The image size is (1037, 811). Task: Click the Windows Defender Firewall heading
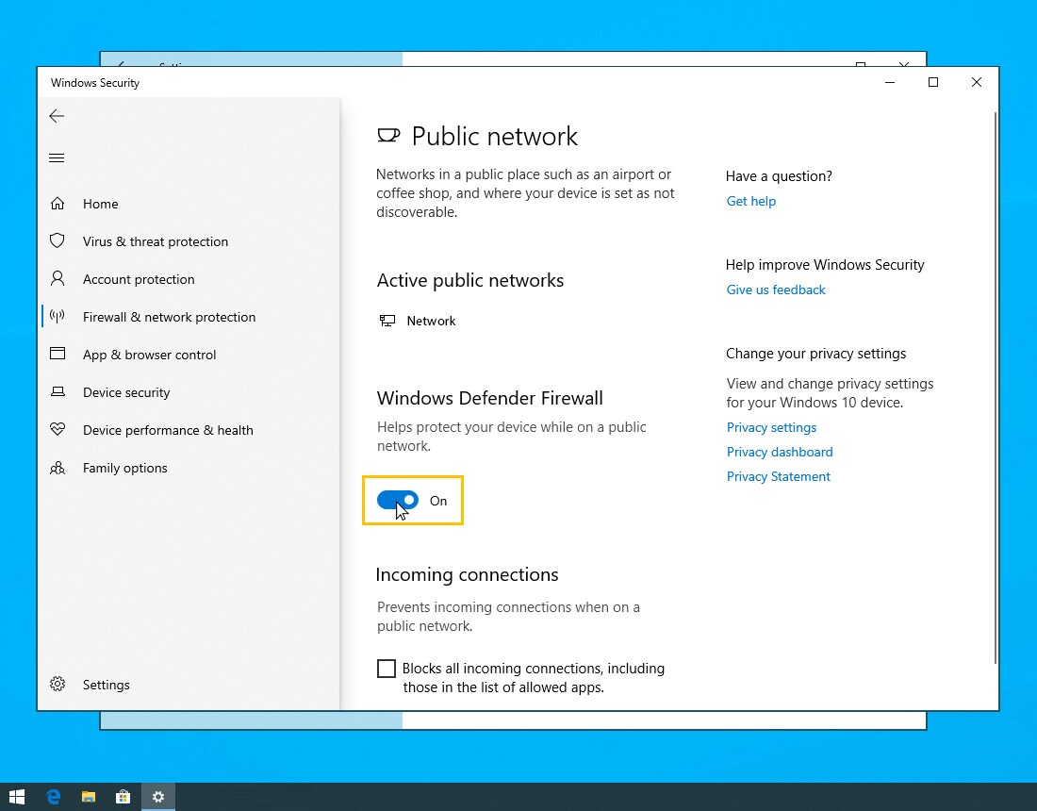coord(489,398)
